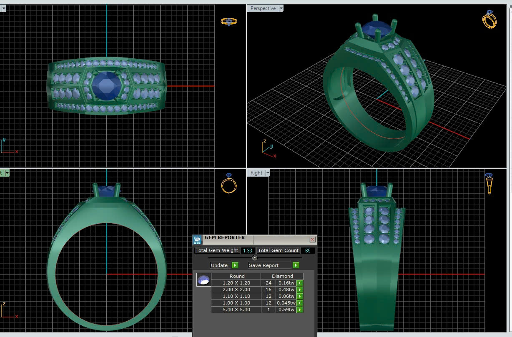Open the Right viewport dropdown arrow

[268, 173]
